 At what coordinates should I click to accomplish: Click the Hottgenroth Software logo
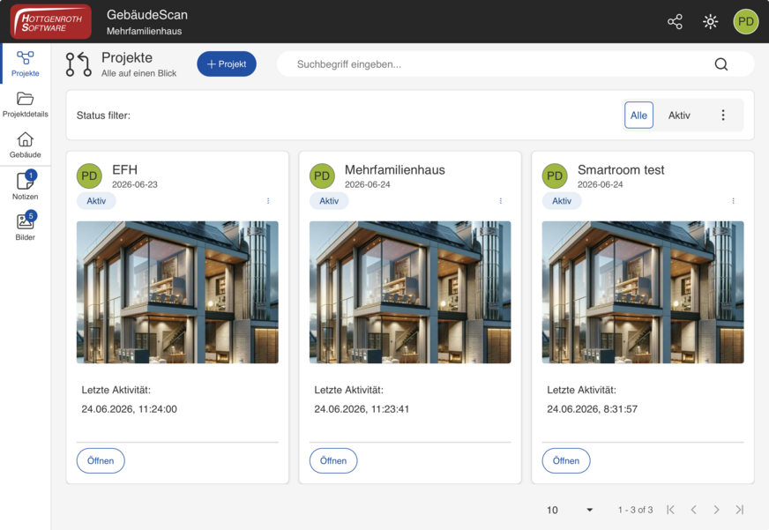51,21
